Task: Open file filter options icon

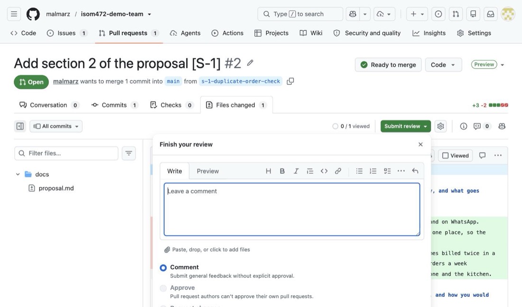Action: click(129, 153)
